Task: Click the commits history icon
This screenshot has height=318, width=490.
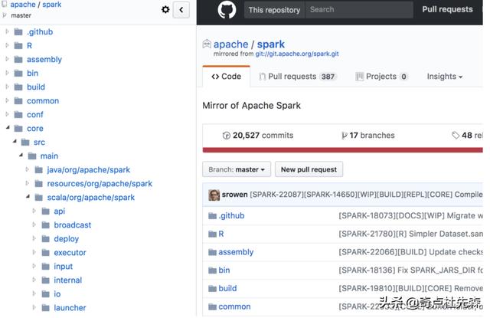Action: click(227, 136)
